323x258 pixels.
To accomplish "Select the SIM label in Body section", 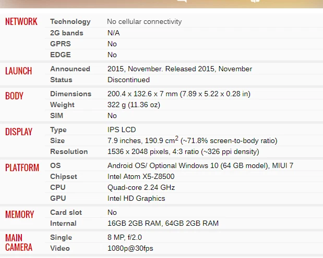I will (x=57, y=115).
